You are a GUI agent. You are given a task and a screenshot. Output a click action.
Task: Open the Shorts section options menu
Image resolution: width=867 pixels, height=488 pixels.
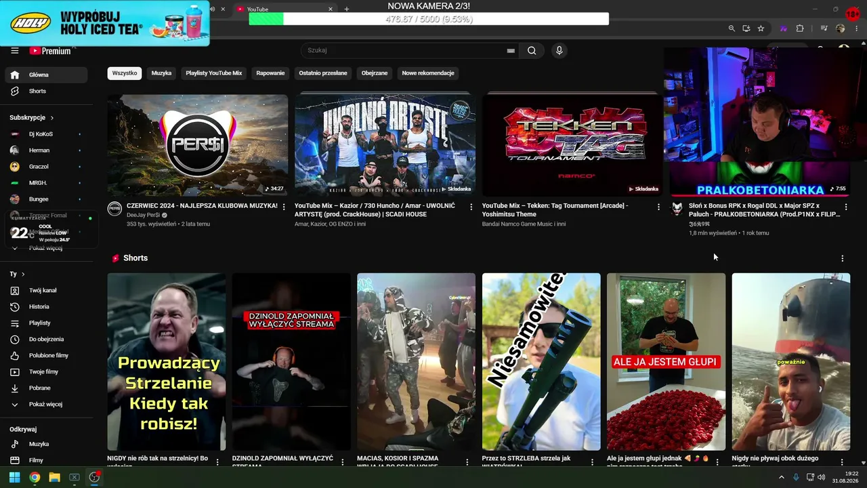click(x=843, y=258)
